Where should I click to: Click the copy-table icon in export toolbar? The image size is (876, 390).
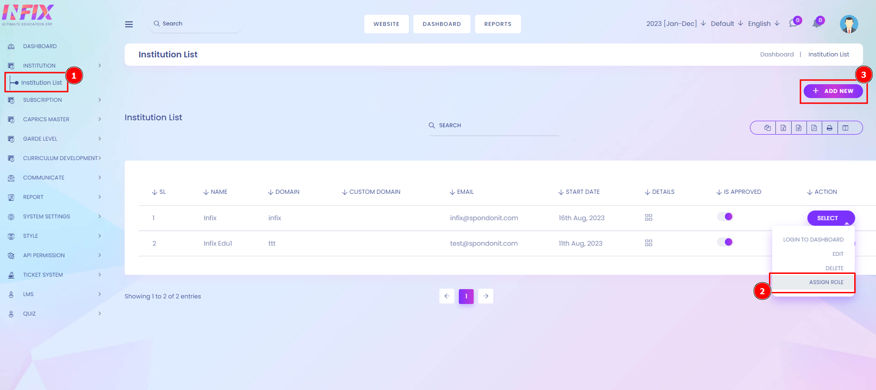[x=768, y=128]
